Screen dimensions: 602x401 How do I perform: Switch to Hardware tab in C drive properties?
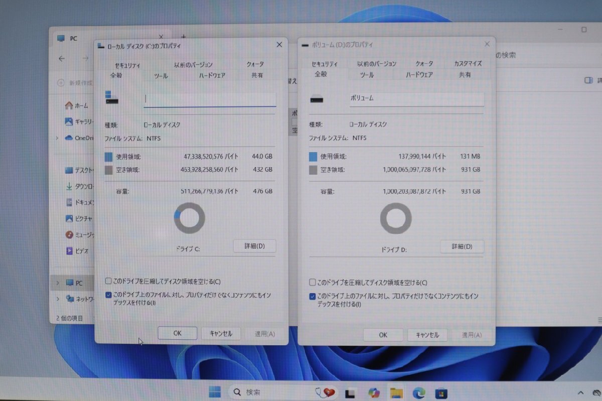click(212, 75)
